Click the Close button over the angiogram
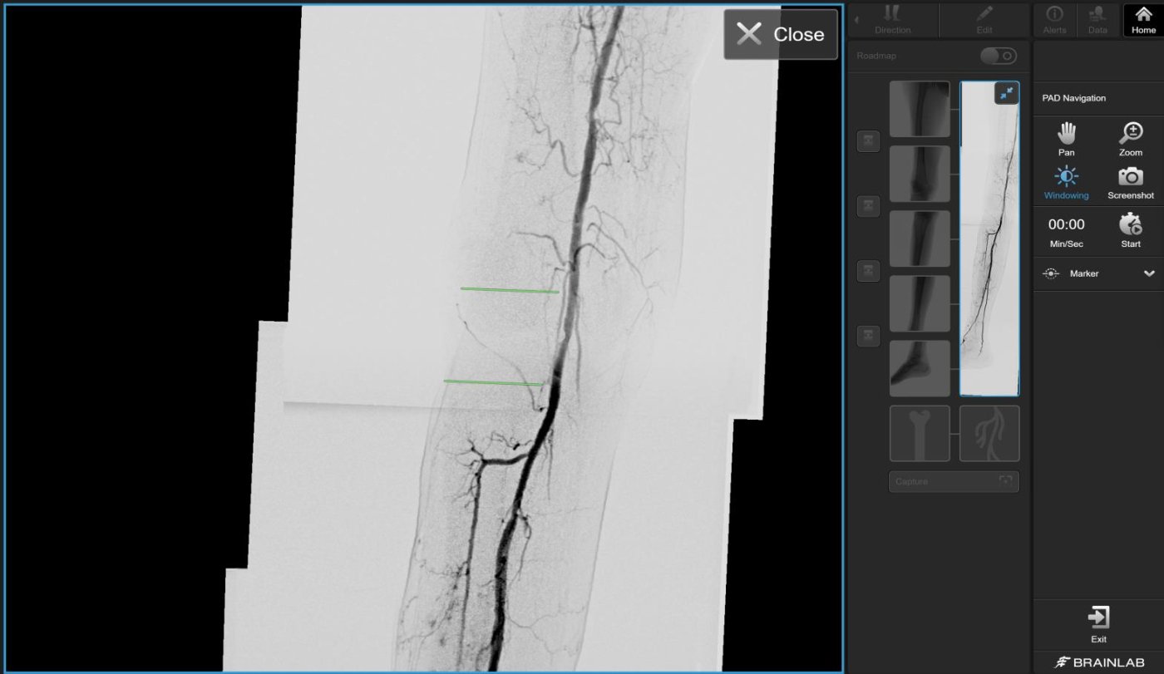1164x674 pixels. (x=780, y=34)
